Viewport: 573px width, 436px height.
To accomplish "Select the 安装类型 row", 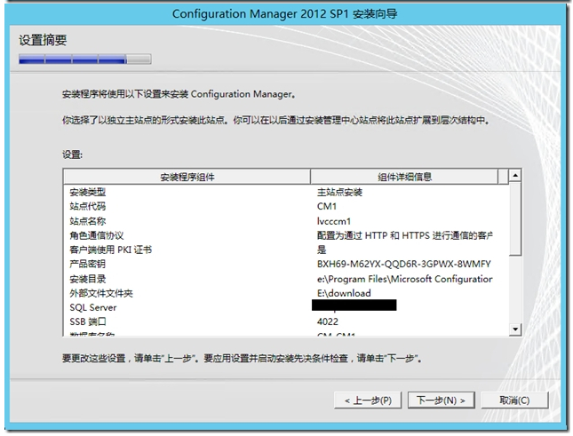I will 286,192.
